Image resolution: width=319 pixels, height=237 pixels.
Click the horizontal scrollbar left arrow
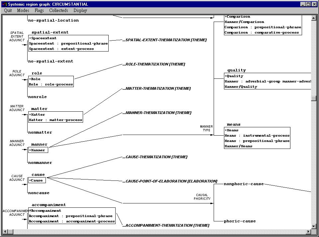click(x=5, y=231)
